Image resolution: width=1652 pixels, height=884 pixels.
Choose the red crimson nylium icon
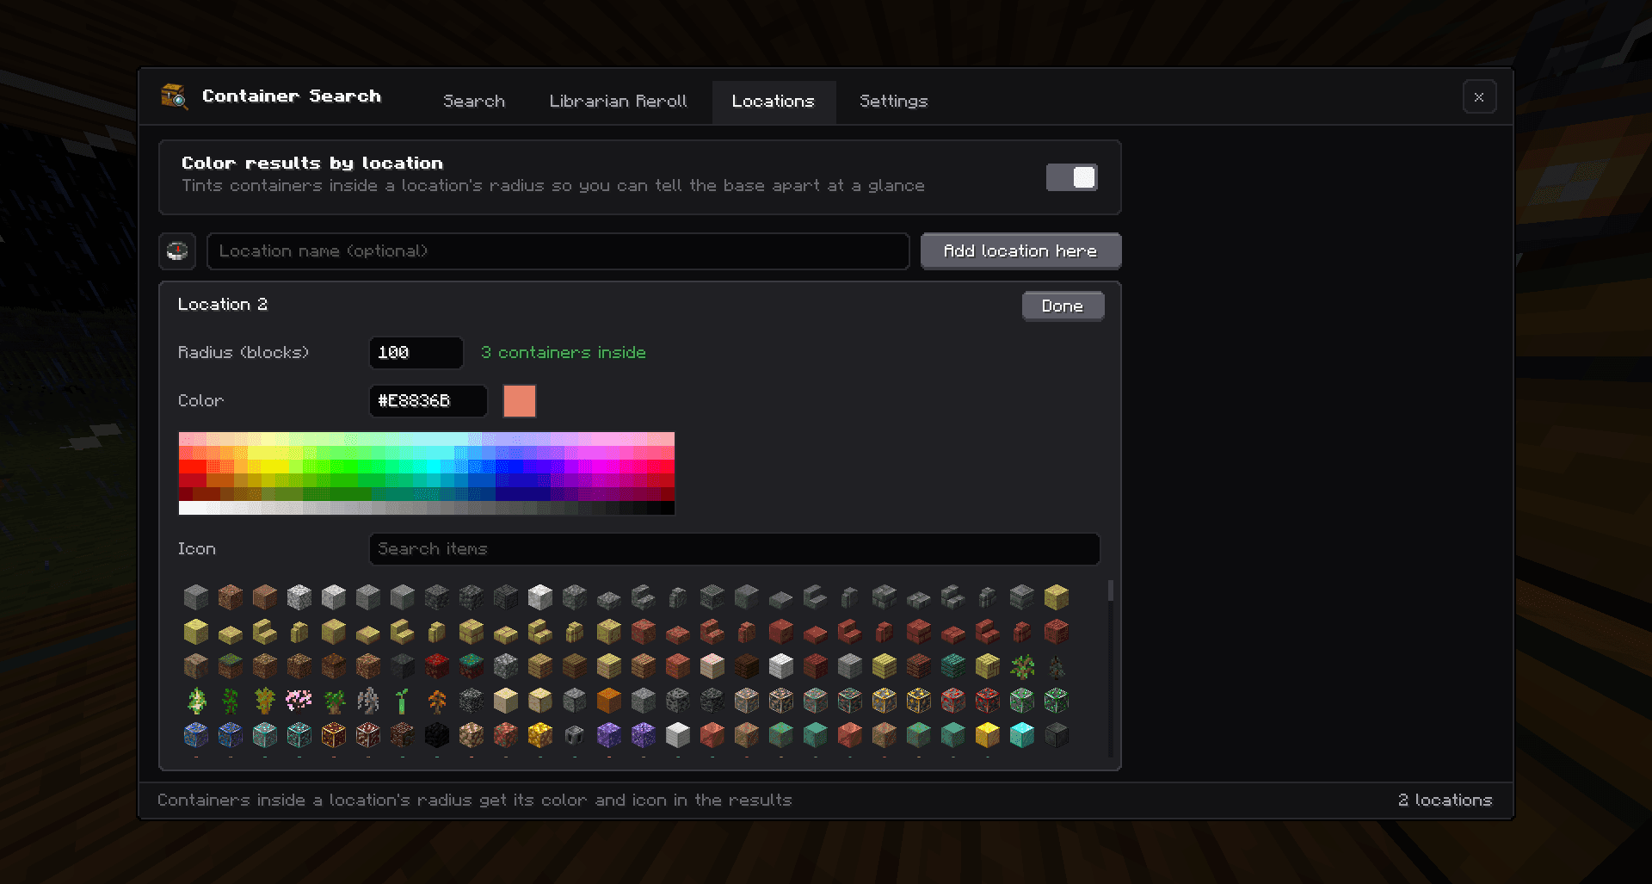[437, 666]
